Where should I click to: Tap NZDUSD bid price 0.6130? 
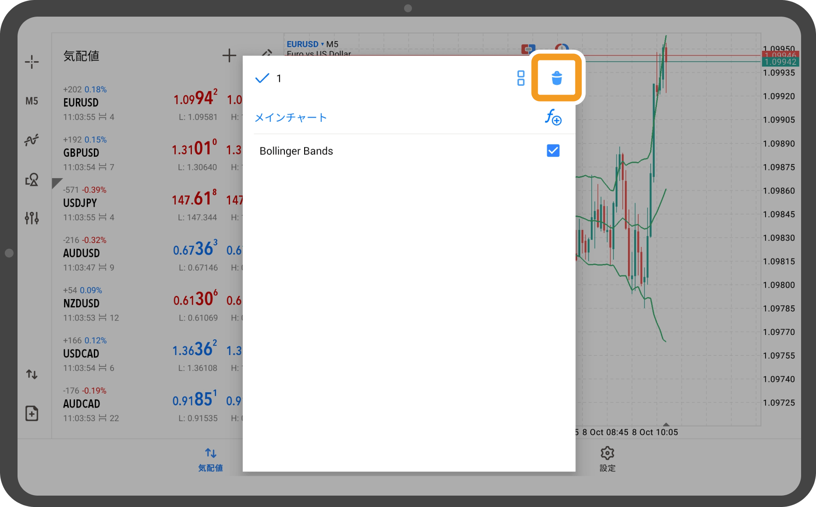click(195, 299)
